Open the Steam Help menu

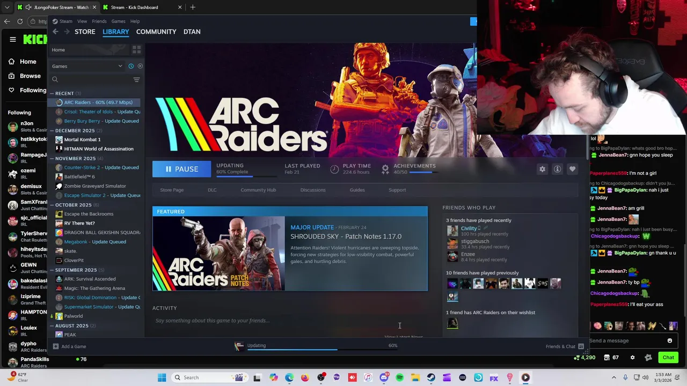coord(135,21)
